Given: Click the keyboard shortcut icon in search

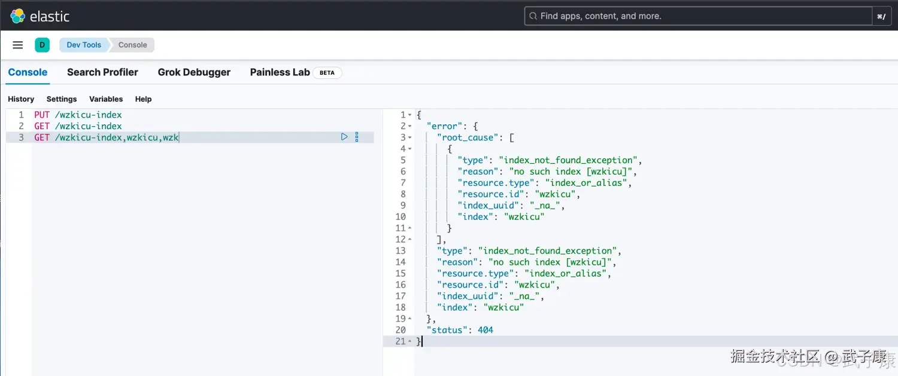Looking at the screenshot, I should pos(881,16).
